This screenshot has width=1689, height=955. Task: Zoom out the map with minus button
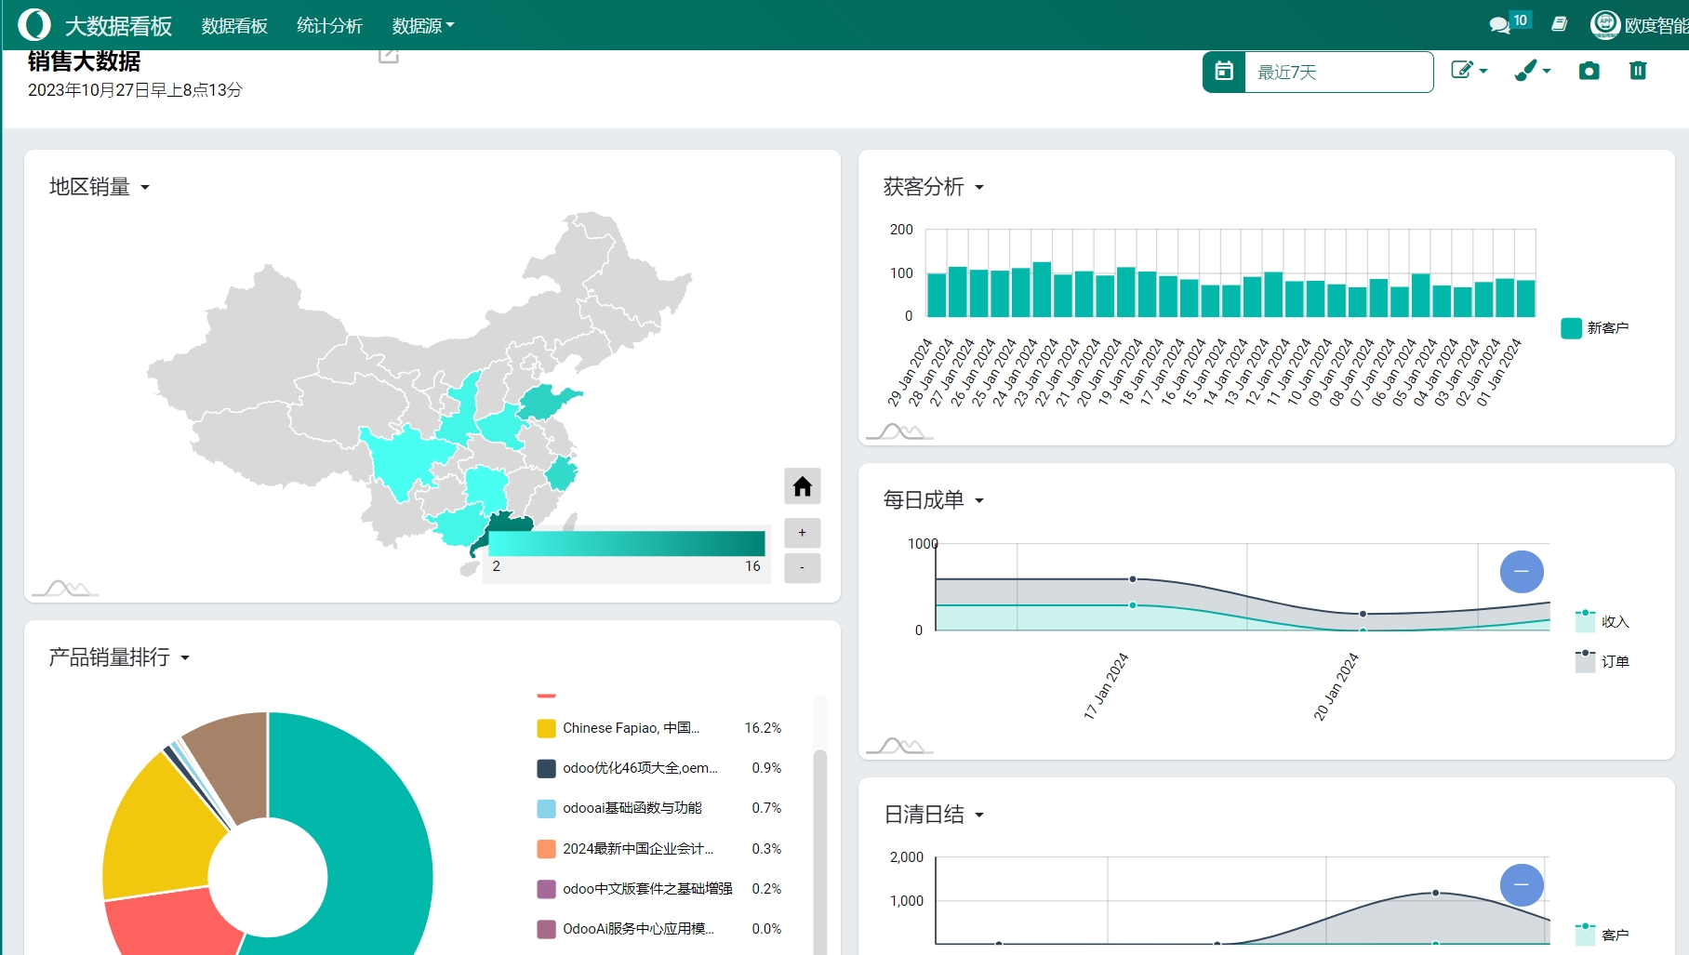pos(803,567)
